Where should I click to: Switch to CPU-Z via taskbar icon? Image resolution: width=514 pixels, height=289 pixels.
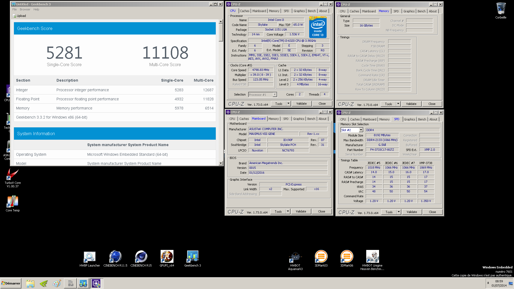pos(96,283)
